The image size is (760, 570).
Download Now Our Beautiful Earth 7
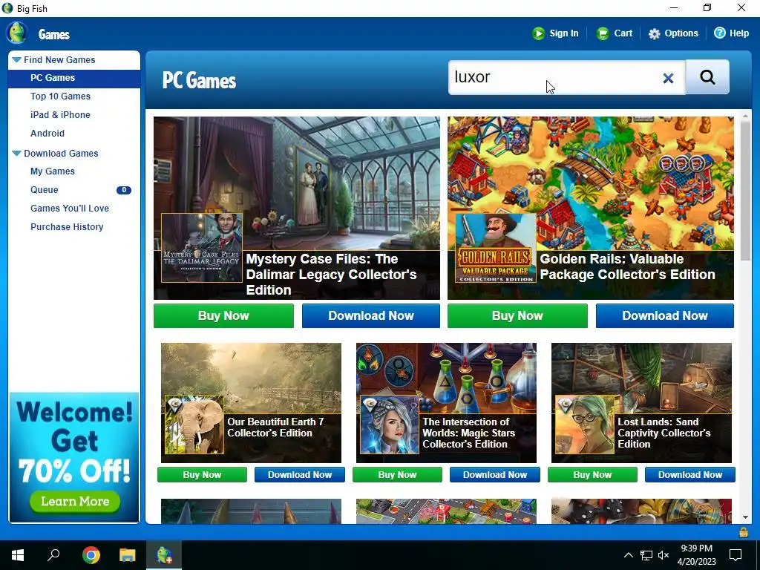pyautogui.click(x=300, y=475)
